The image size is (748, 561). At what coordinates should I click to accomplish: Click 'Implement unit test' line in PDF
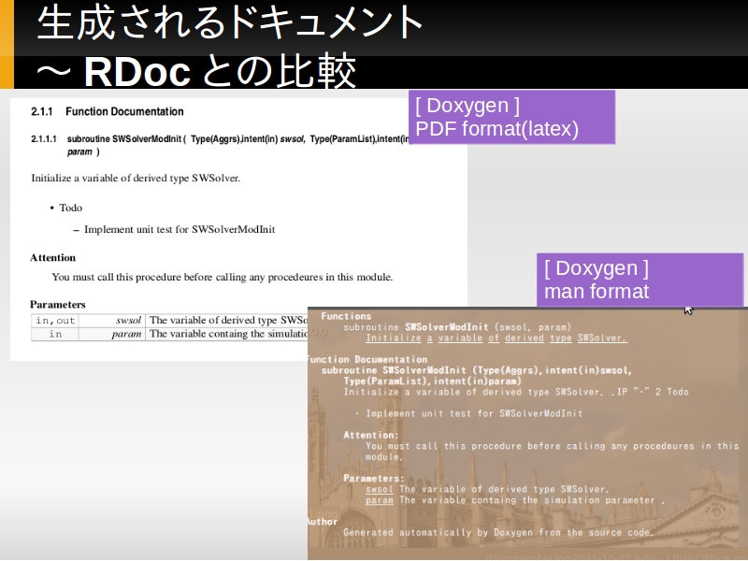click(180, 229)
